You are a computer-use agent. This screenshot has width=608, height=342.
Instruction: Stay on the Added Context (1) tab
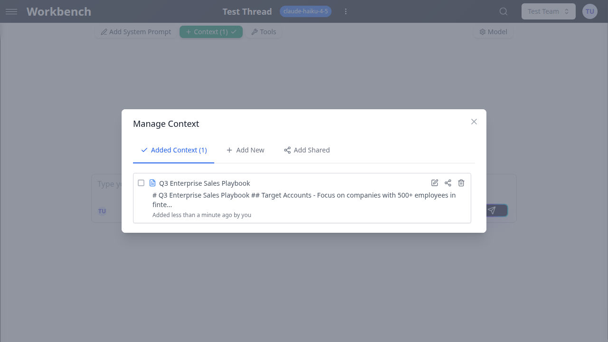[x=173, y=150]
